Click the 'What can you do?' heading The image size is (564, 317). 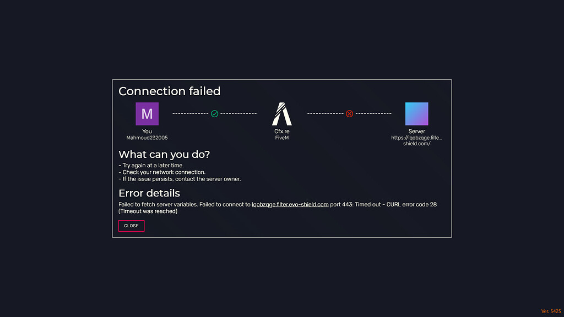[x=164, y=155]
